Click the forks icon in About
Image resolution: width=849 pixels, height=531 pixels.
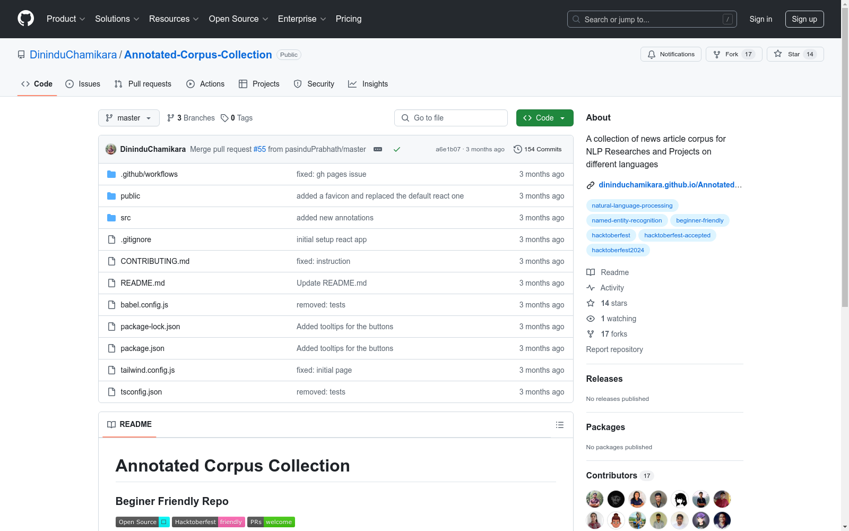591,334
